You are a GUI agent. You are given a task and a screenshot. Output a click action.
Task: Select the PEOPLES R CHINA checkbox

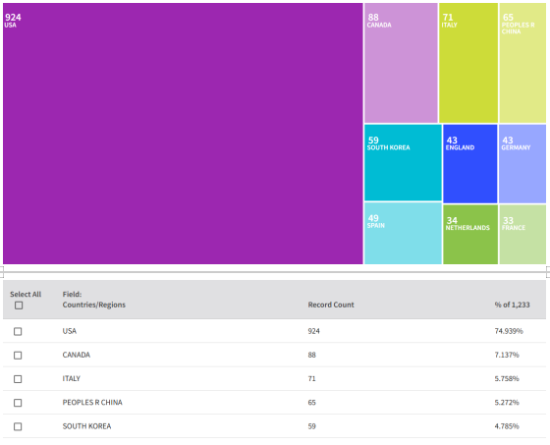(x=18, y=403)
